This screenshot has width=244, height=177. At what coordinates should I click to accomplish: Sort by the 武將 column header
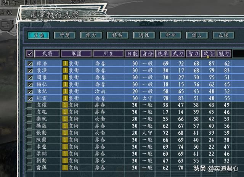coord(47,54)
